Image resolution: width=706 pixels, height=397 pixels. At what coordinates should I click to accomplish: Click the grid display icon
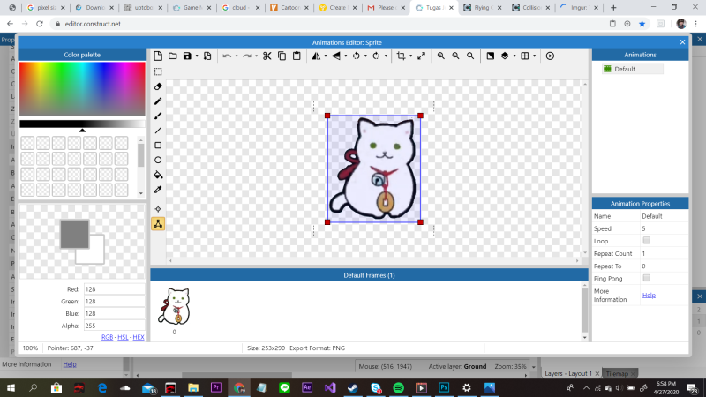525,56
